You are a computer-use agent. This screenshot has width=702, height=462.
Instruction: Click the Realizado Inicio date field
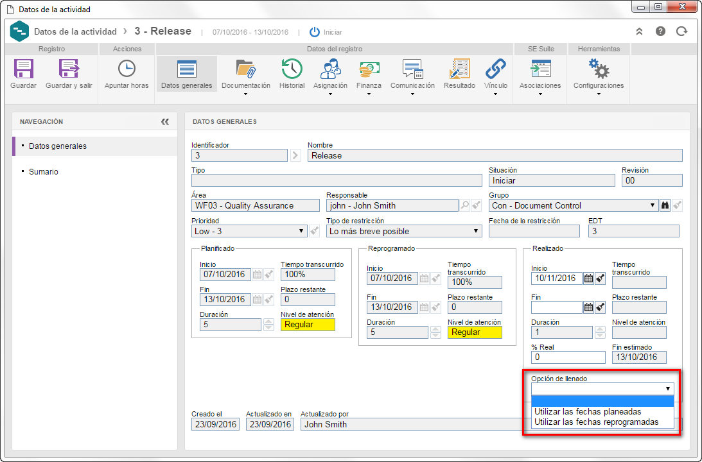[x=556, y=278]
